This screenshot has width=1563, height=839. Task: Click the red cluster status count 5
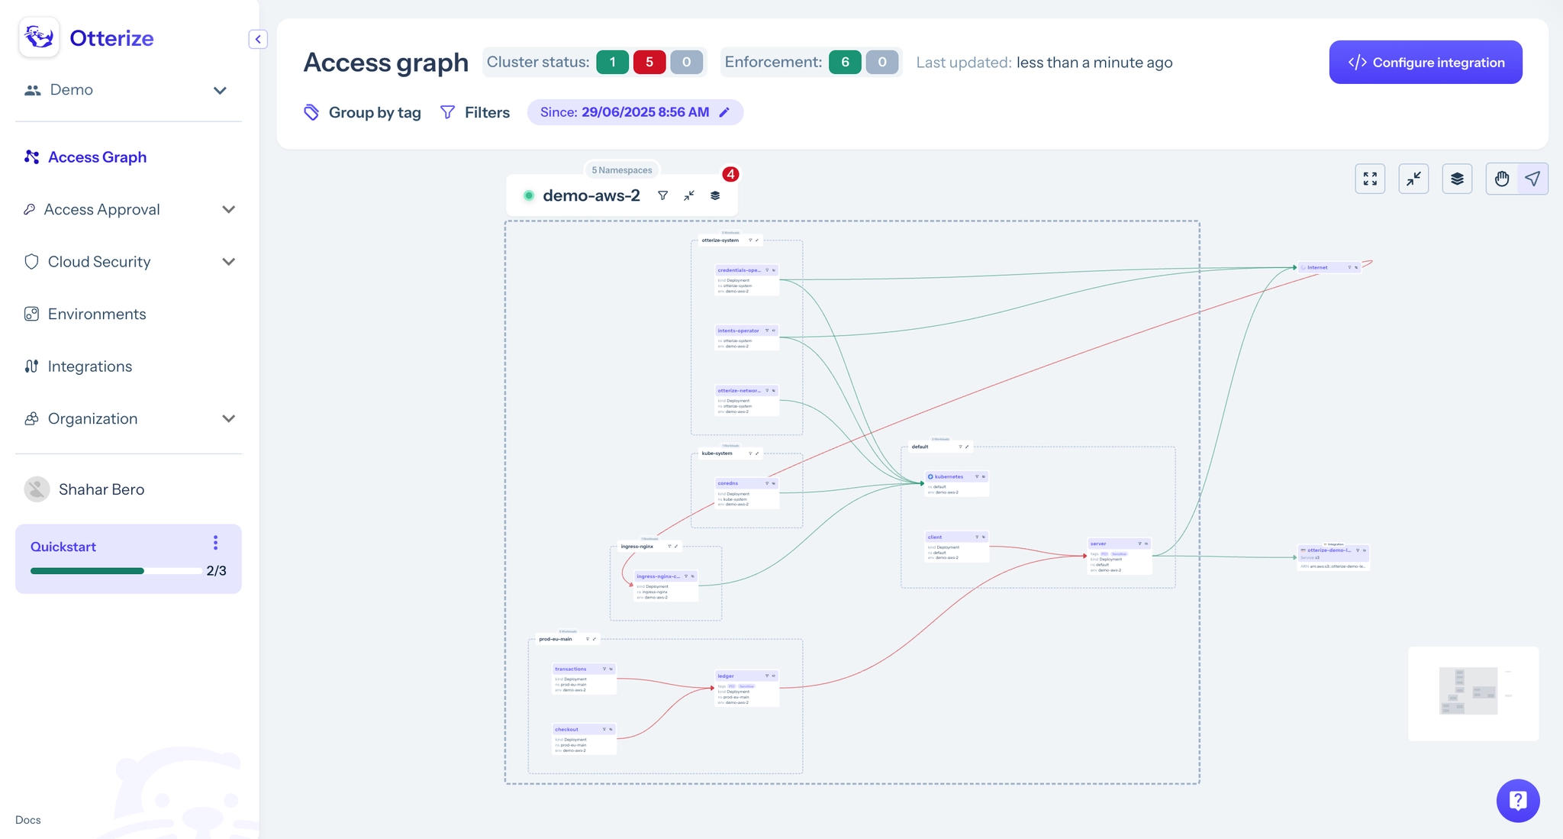649,62
